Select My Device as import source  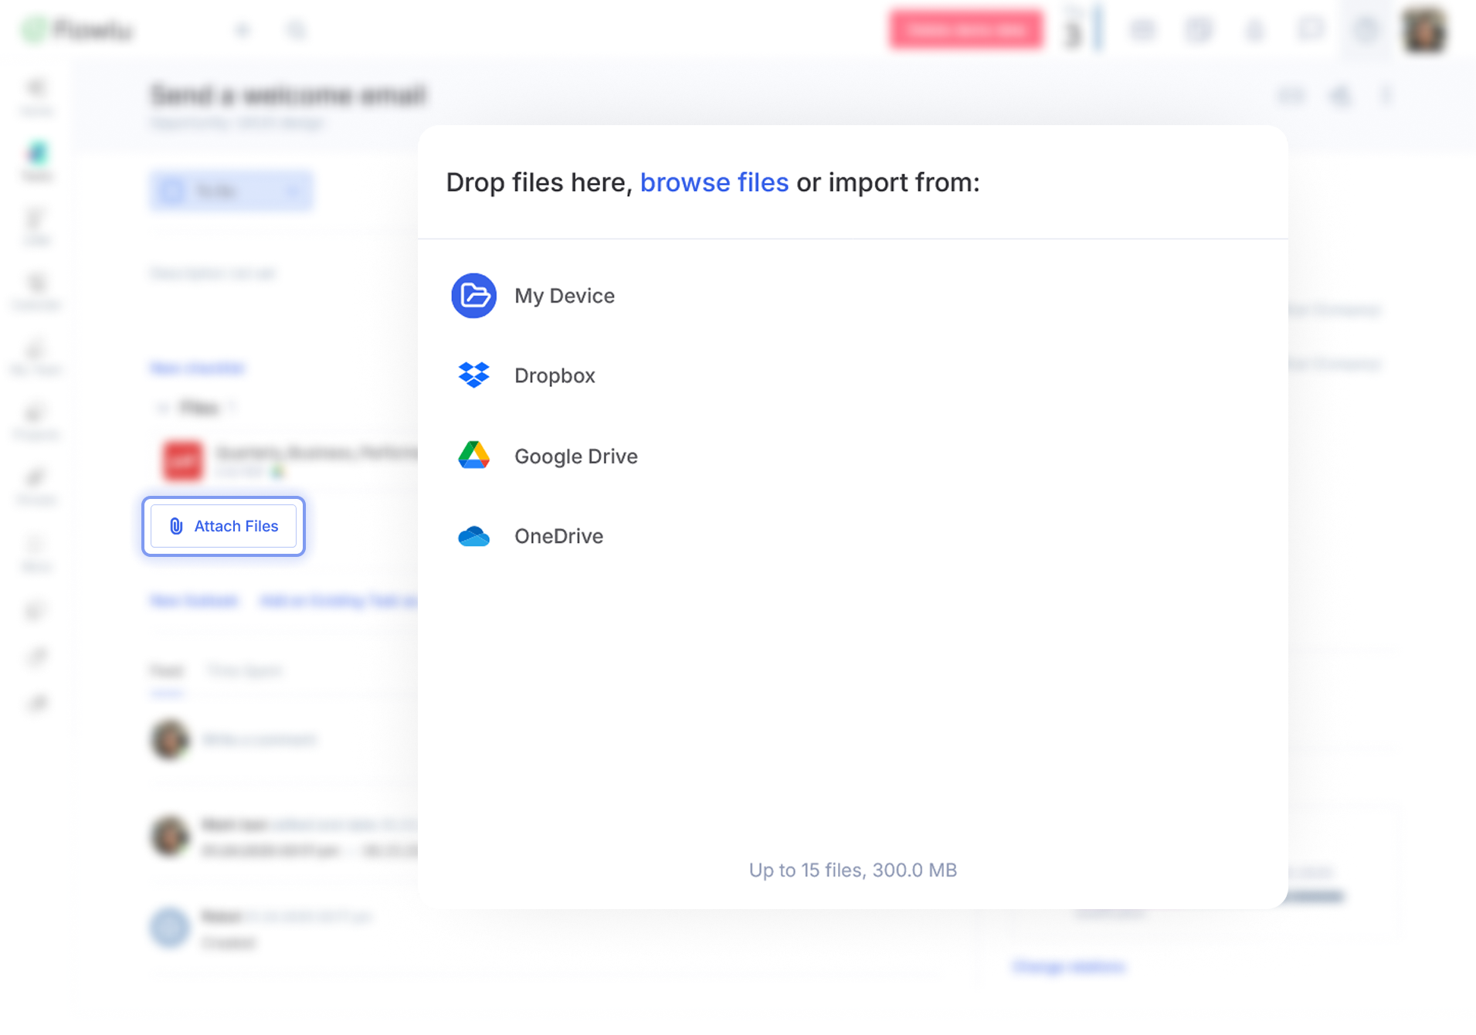point(564,296)
